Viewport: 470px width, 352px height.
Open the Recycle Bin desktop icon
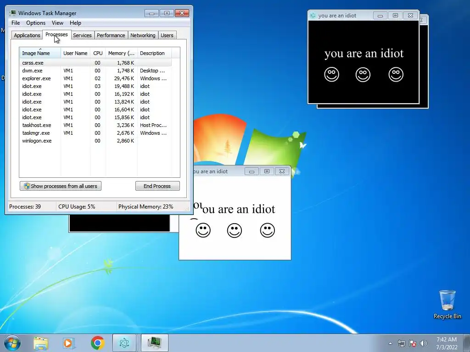click(x=447, y=305)
